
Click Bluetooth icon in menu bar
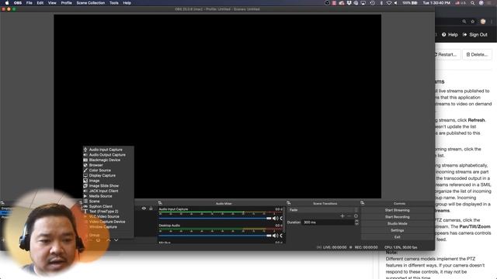381,3
